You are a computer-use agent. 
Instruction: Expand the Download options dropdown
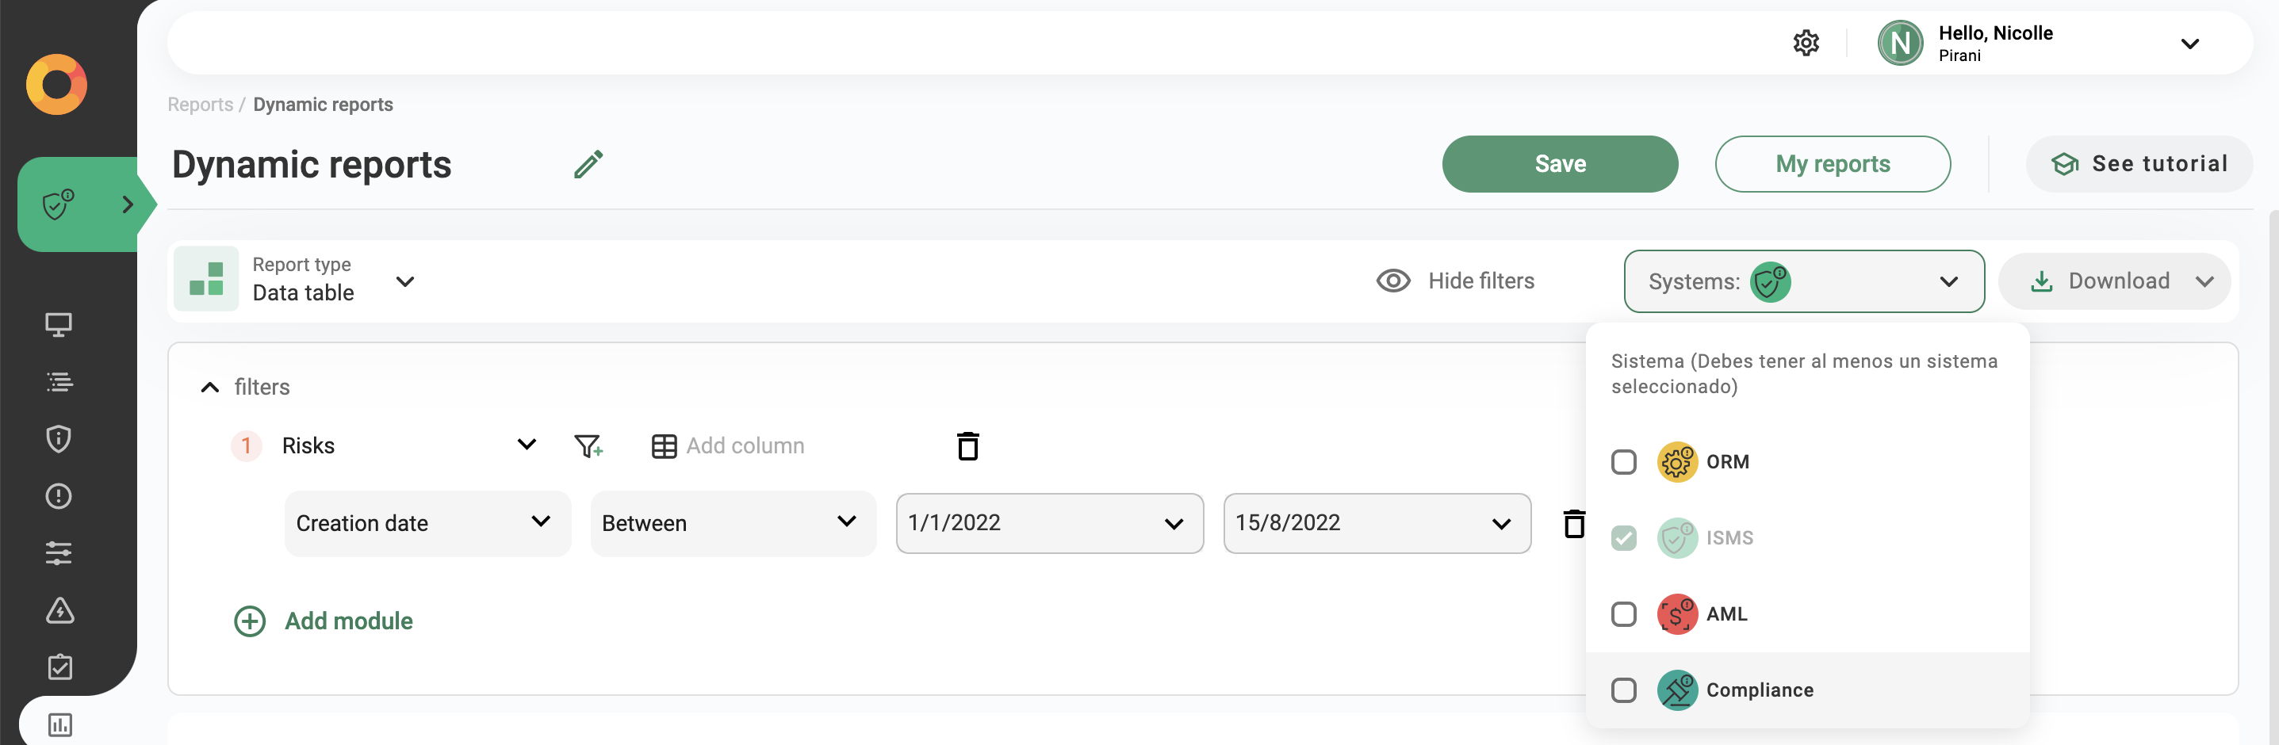tap(2204, 281)
